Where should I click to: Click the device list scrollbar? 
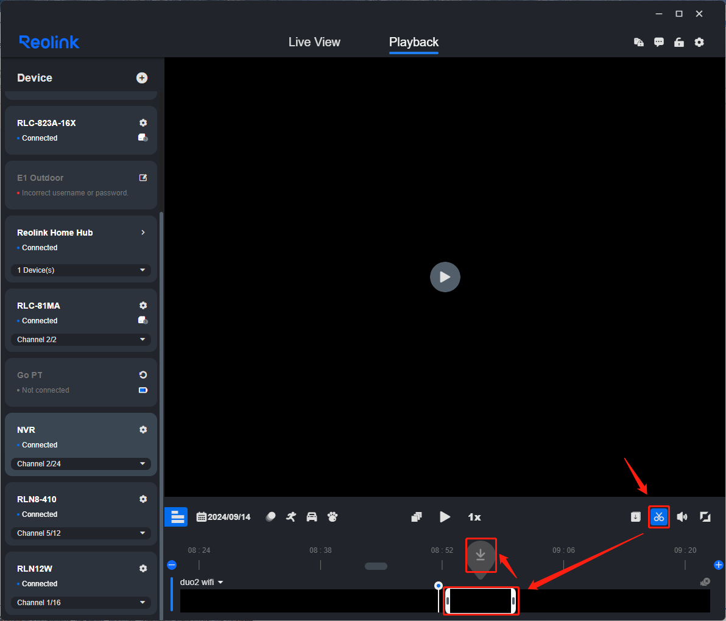coord(161,416)
